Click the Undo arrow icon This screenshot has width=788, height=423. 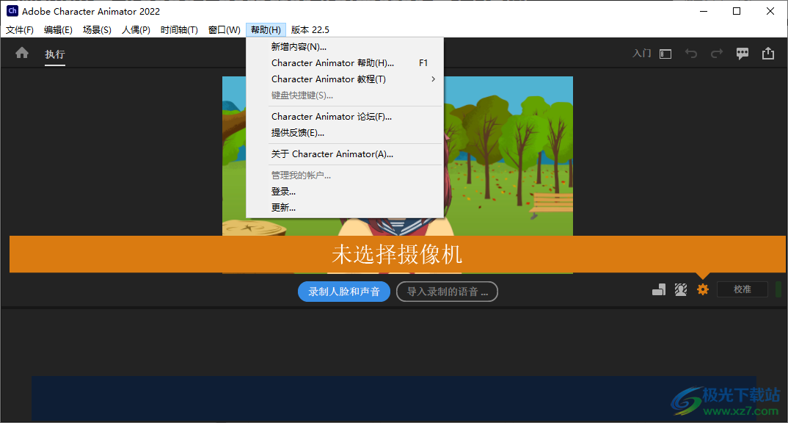pyautogui.click(x=691, y=54)
